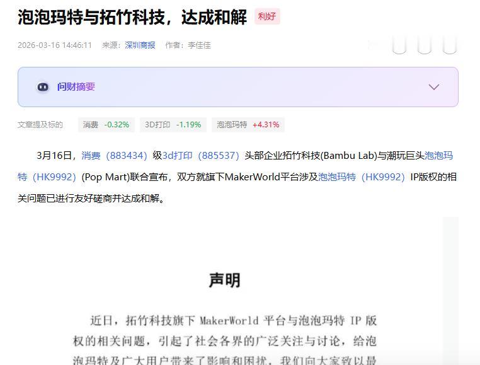The width and height of the screenshot is (480, 365).
Task: Click the 文章提及标的 label
Action: [40, 125]
